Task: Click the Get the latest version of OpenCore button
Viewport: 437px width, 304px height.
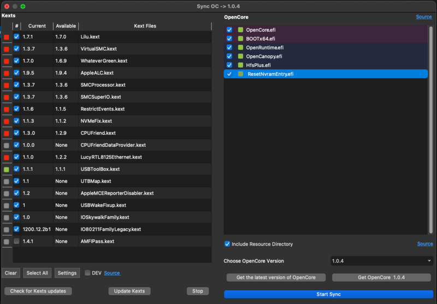Action: [276, 277]
